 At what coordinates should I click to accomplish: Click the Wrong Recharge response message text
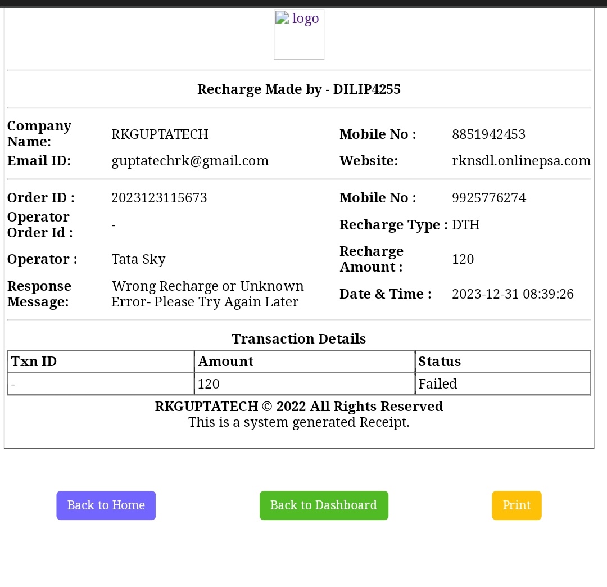pos(207,294)
